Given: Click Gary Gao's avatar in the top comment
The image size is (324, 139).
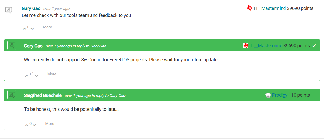Looking at the screenshot, I should tap(9, 10).
